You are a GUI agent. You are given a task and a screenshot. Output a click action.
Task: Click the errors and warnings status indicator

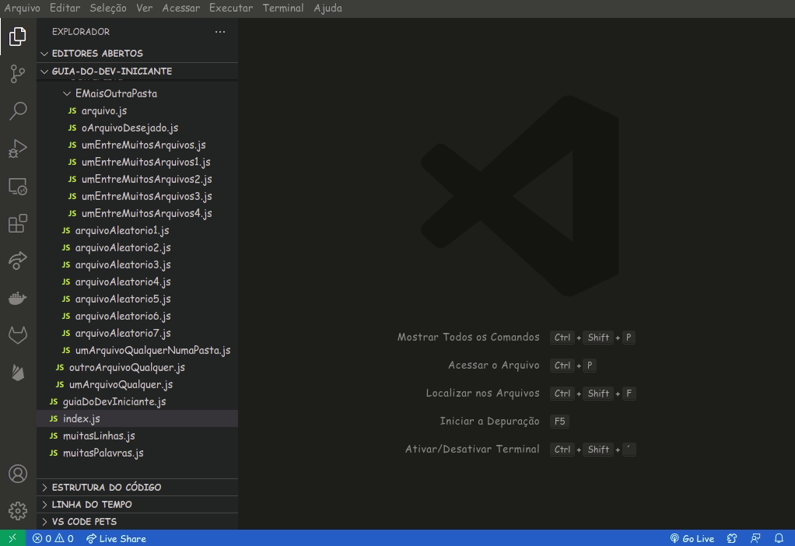(54, 538)
